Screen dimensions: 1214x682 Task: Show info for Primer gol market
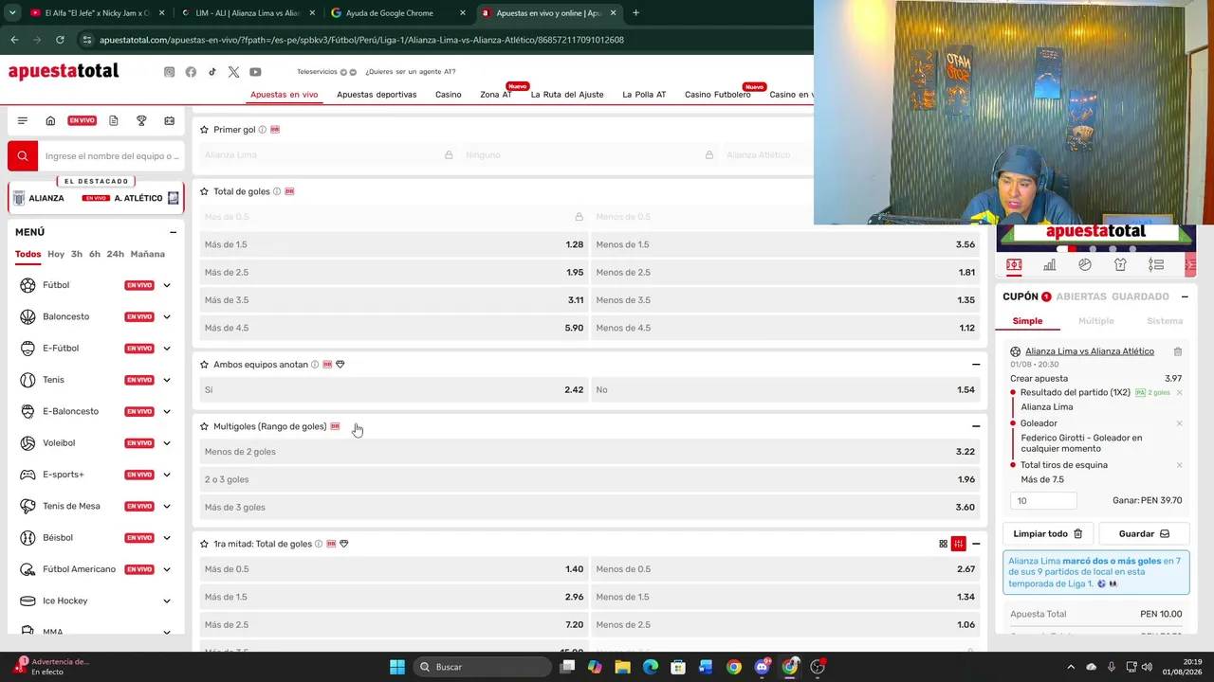tap(263, 130)
